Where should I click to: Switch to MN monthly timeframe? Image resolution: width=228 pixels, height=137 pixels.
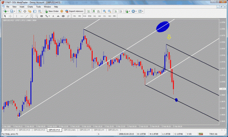115,16
